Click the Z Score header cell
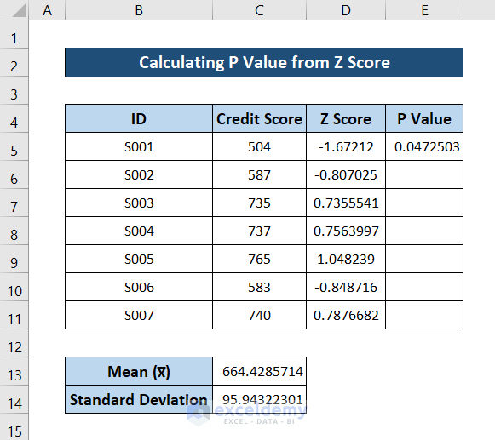 pyautogui.click(x=346, y=118)
